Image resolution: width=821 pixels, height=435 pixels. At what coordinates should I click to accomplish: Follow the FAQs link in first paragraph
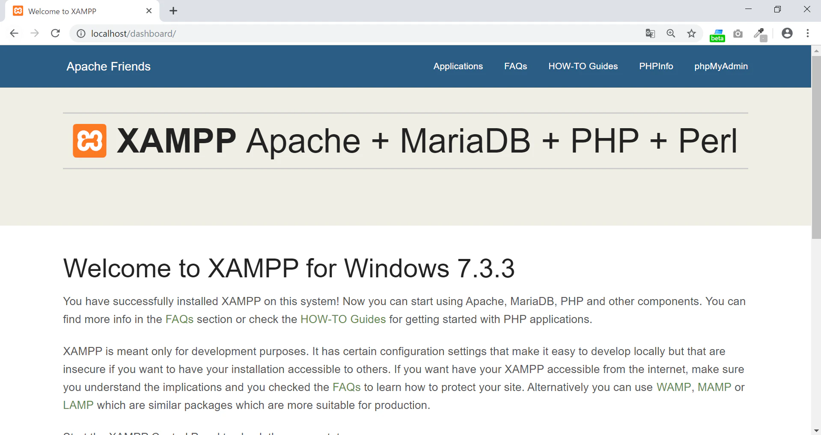[179, 319]
